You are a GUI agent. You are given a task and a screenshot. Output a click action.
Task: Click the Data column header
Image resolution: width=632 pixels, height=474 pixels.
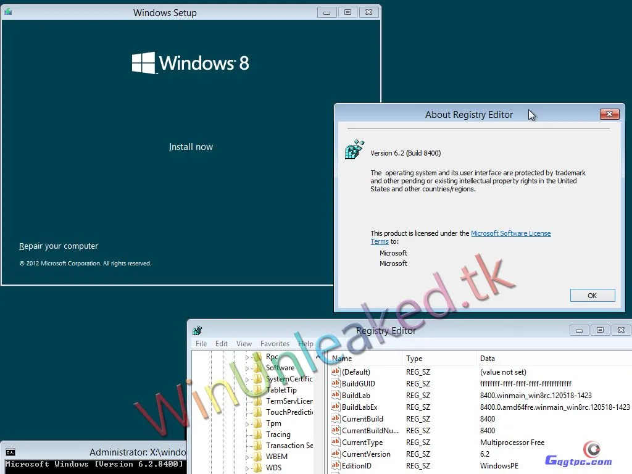(x=488, y=359)
